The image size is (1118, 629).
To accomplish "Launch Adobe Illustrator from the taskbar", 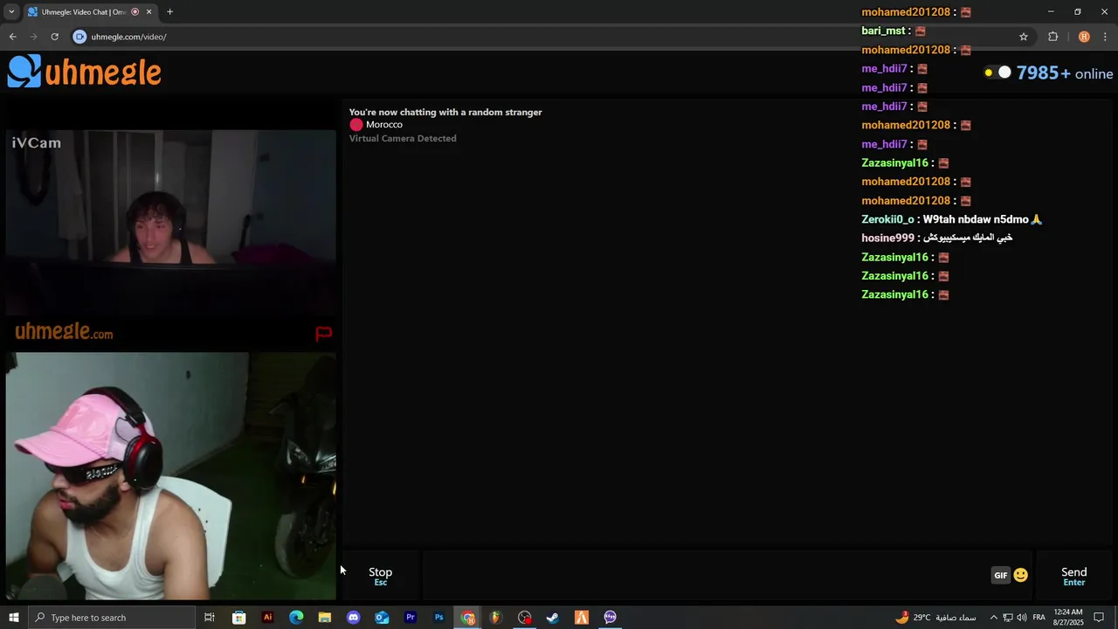I will coord(267,618).
